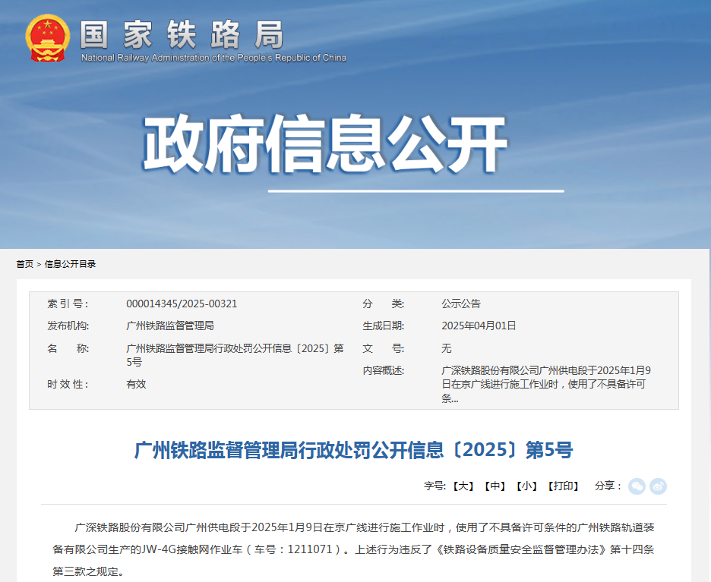711x582 pixels.
Task: Click document number value 无
Action: (x=446, y=349)
